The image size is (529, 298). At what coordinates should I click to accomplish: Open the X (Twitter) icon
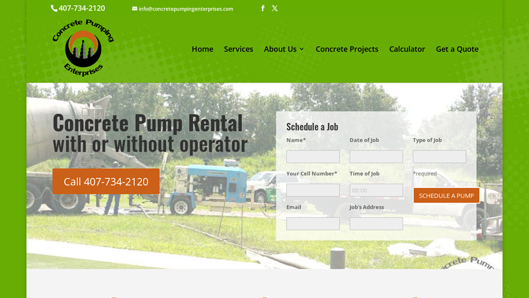pos(275,9)
